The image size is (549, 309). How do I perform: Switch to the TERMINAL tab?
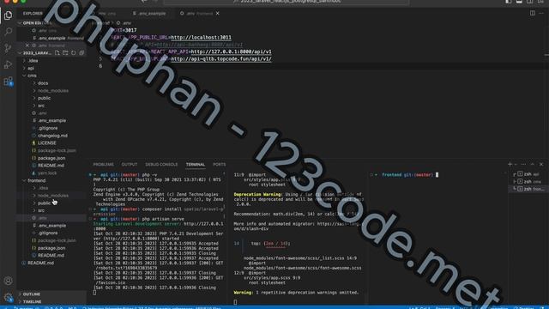196,164
